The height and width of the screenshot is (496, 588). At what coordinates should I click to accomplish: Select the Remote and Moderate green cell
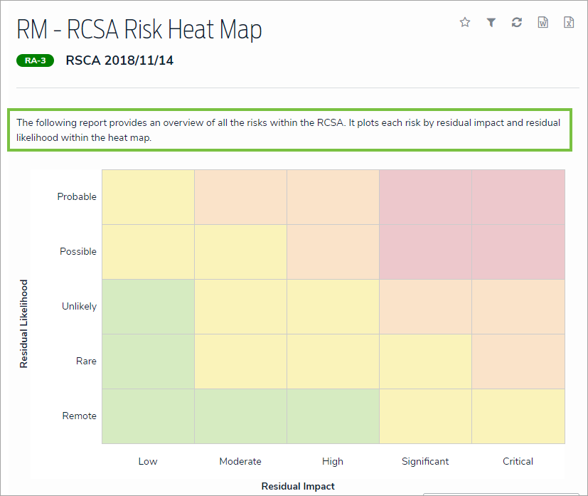(240, 416)
